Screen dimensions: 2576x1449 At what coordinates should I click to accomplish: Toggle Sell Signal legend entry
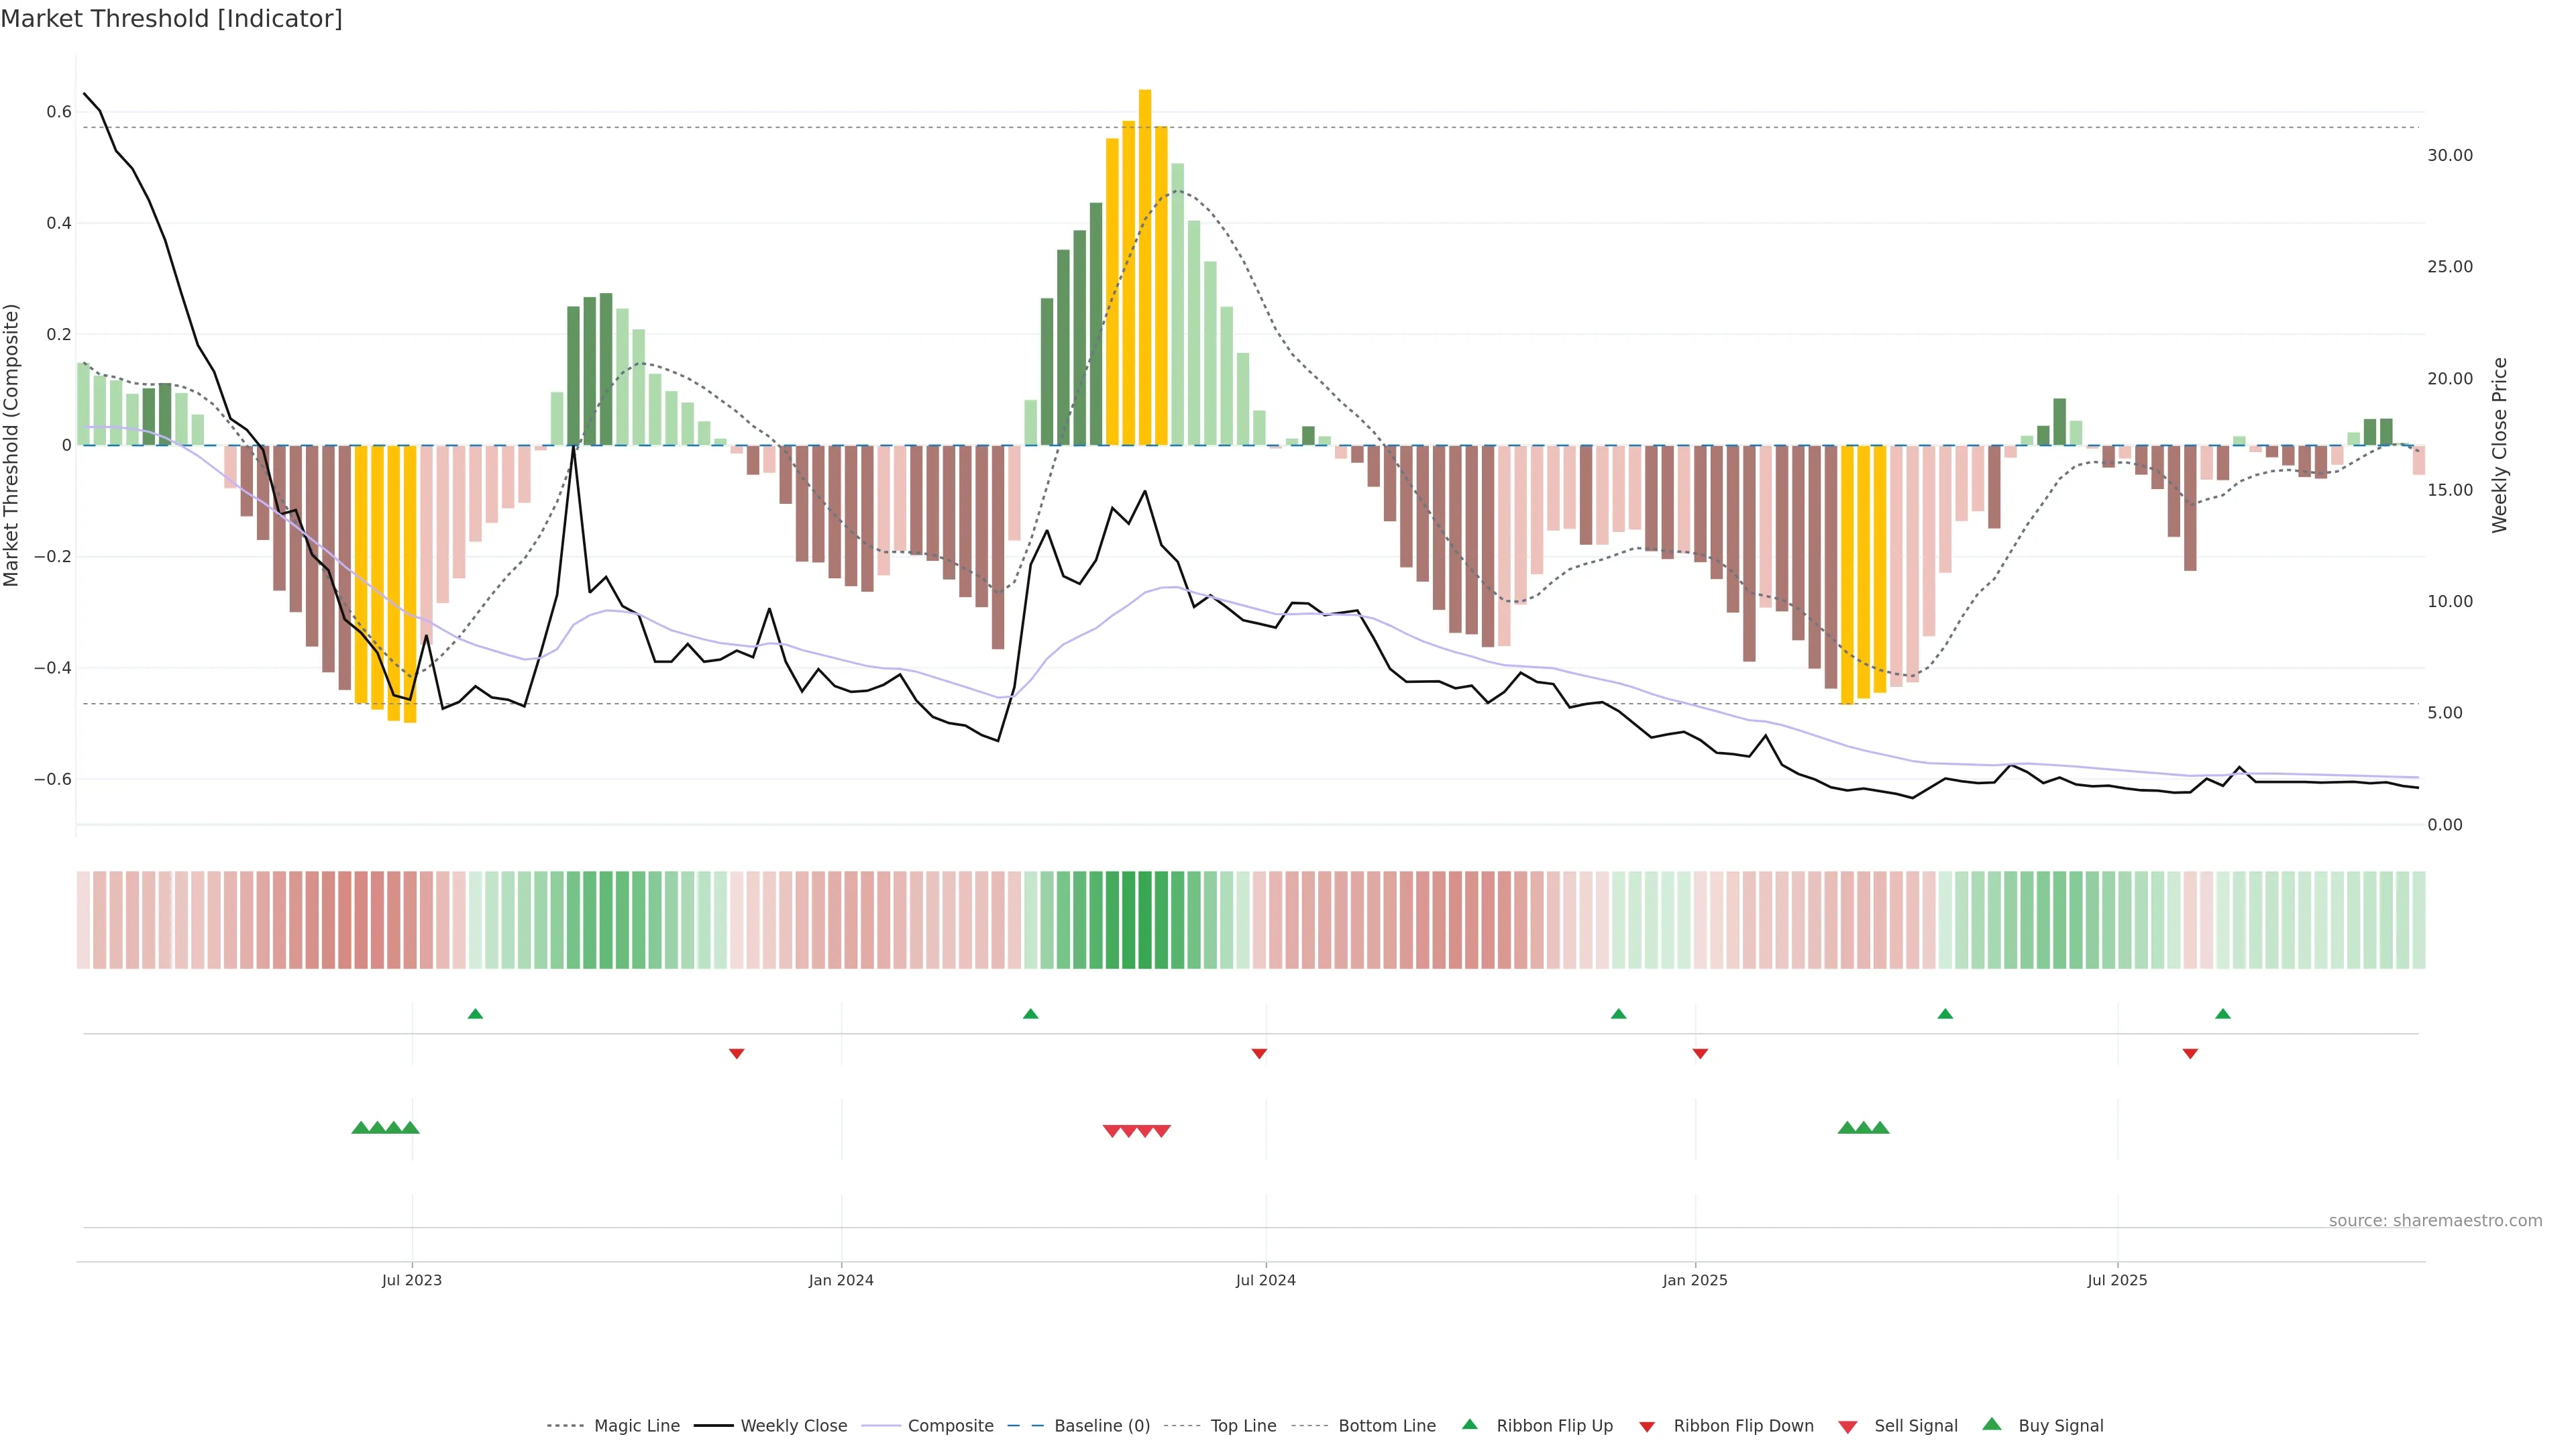pos(1915,1426)
